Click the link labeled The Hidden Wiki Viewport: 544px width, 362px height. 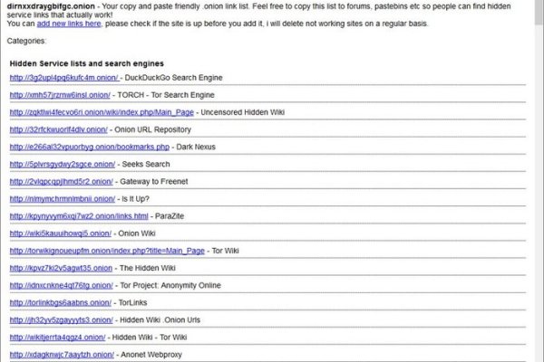(61, 268)
